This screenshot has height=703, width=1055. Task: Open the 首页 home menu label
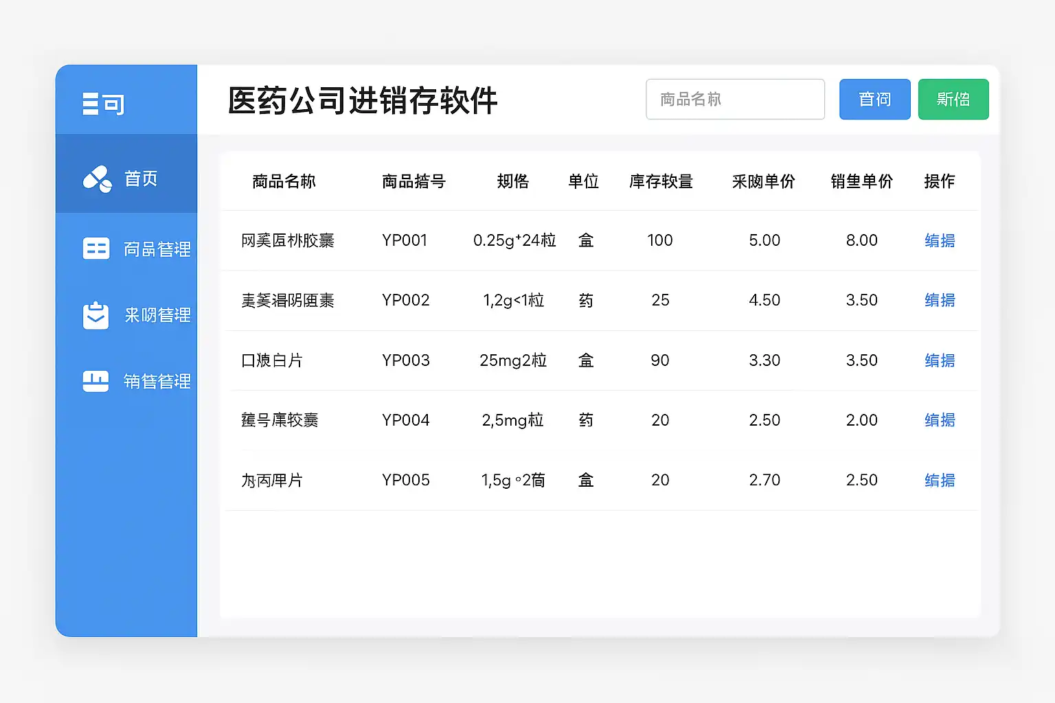(x=141, y=179)
